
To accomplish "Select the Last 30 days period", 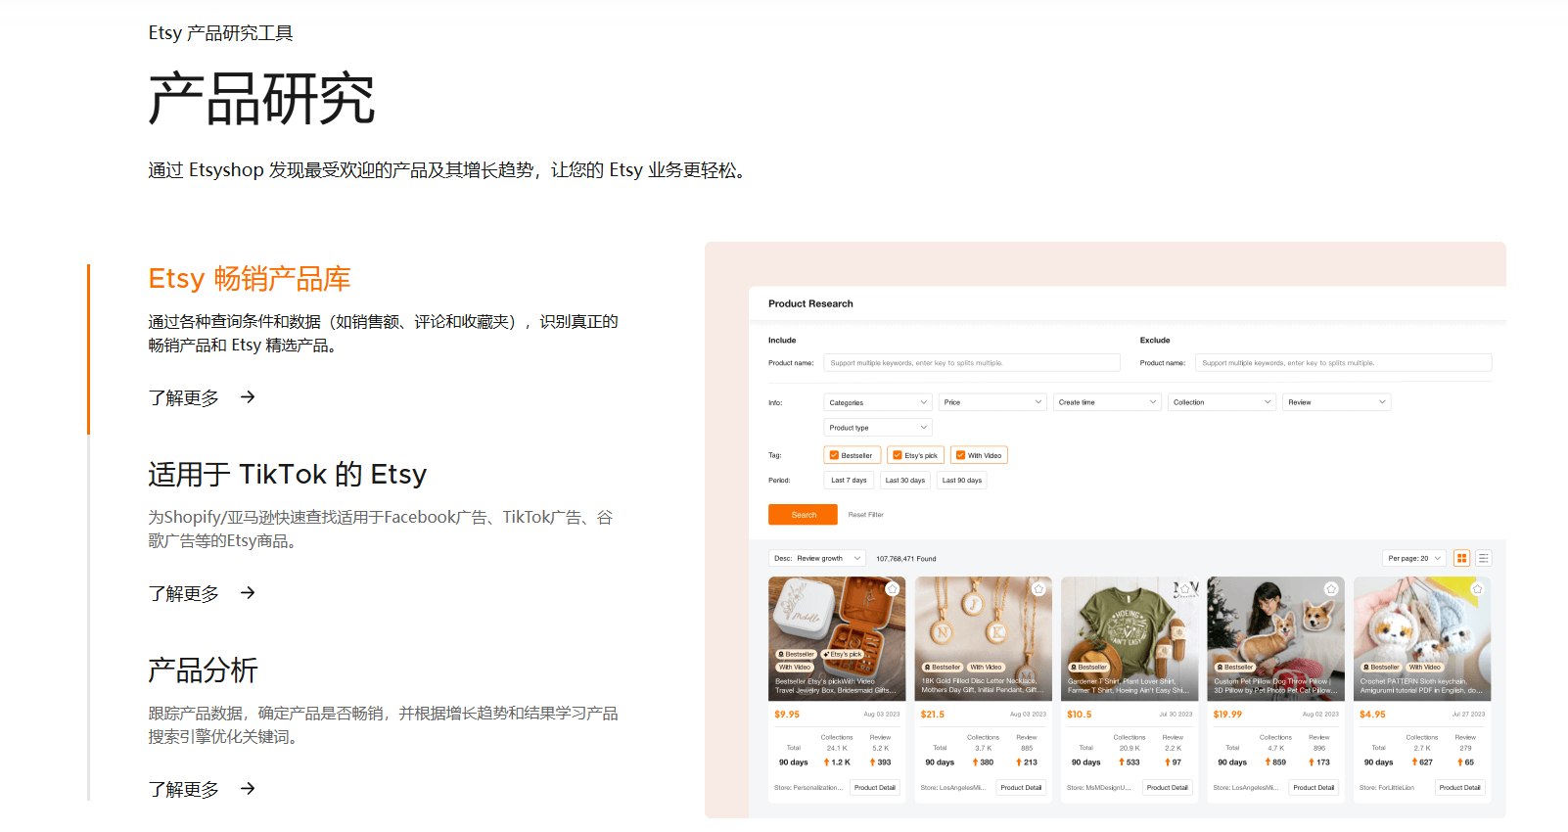I will pyautogui.click(x=905, y=481).
